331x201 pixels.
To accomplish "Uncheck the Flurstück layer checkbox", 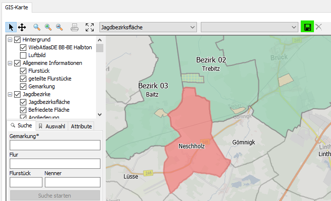I will [23, 71].
